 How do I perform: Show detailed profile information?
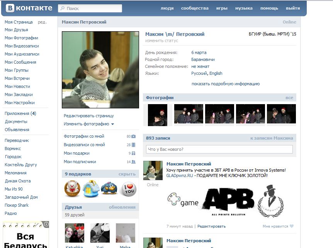pos(225,84)
